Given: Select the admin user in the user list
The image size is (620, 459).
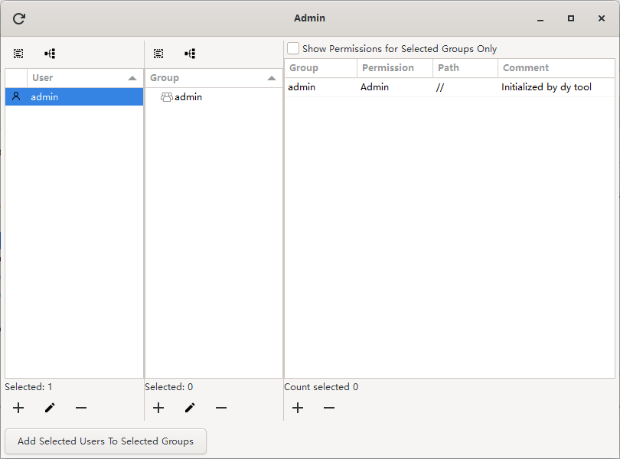Looking at the screenshot, I should [43, 96].
